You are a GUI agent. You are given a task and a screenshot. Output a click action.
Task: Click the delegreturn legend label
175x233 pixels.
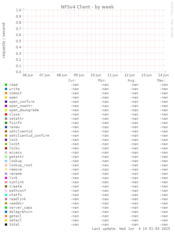[21, 212]
